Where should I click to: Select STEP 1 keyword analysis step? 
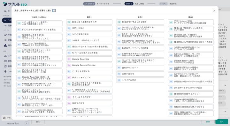click(89, 4)
